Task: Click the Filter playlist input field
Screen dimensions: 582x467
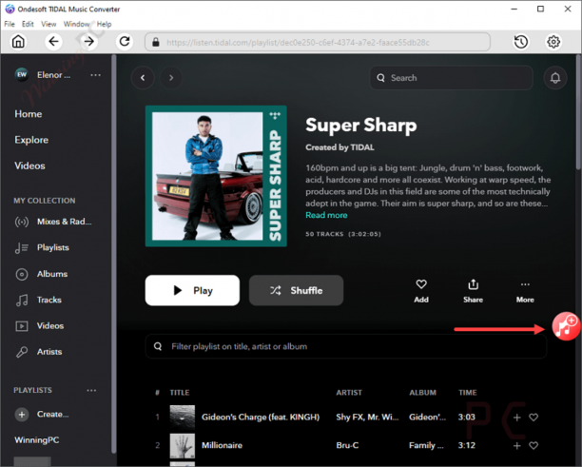Action: click(x=346, y=347)
